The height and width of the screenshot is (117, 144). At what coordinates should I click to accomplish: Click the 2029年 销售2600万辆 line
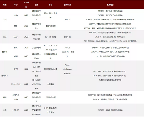tap(110, 24)
